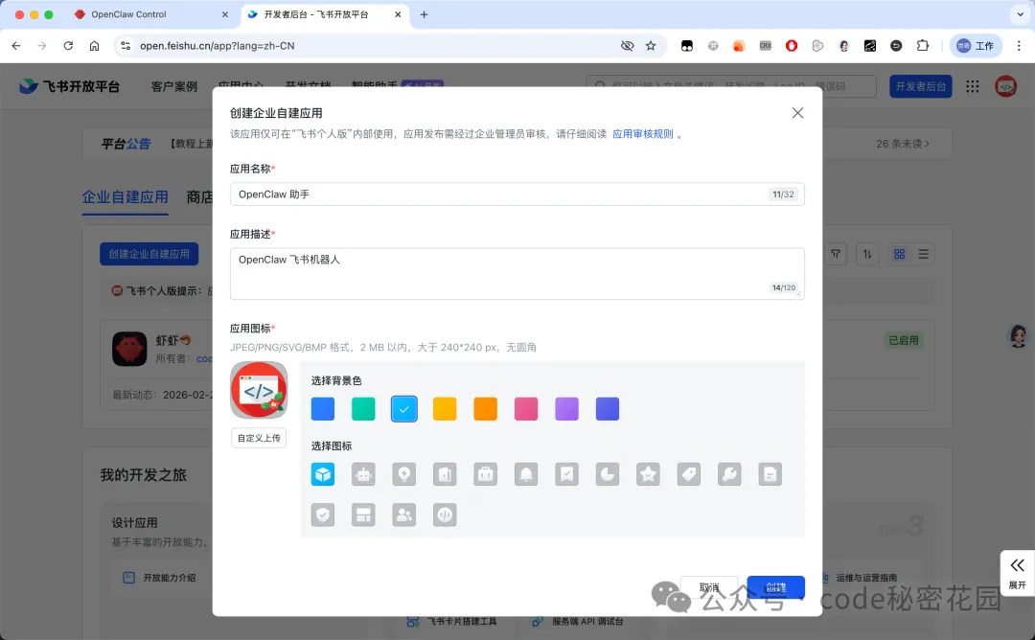
Task: Click the 开发者后台 button
Action: point(921,86)
